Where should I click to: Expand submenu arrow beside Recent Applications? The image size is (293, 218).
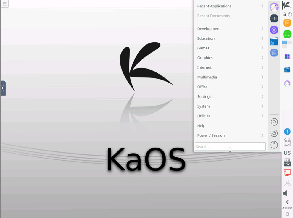(x=262, y=6)
